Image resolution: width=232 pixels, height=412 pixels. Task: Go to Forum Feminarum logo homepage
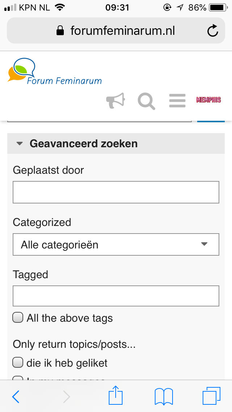tap(54, 71)
